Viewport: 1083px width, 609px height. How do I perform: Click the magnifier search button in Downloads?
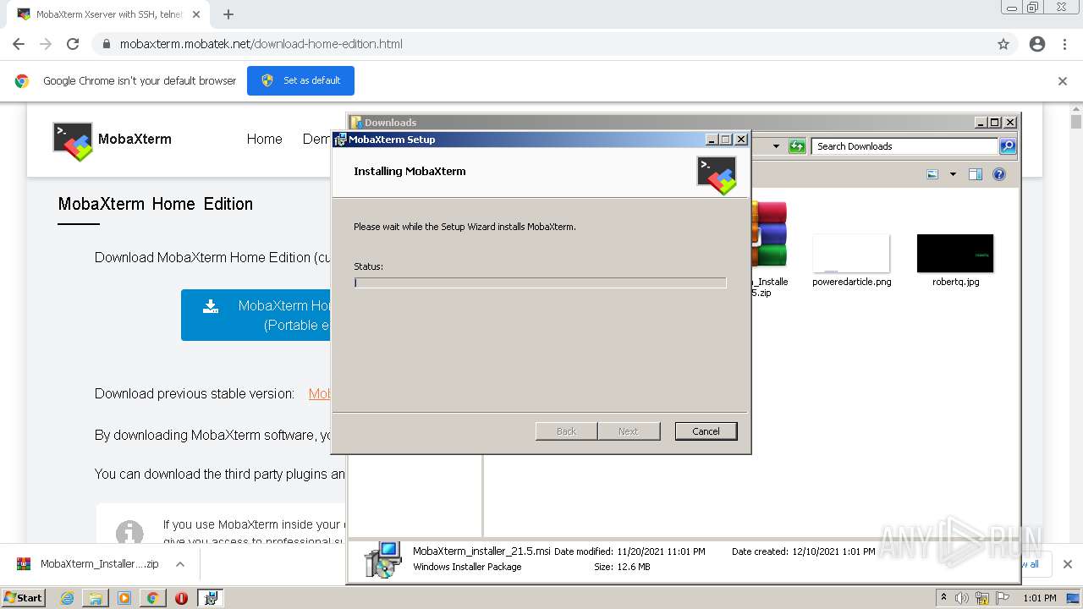(x=1008, y=146)
